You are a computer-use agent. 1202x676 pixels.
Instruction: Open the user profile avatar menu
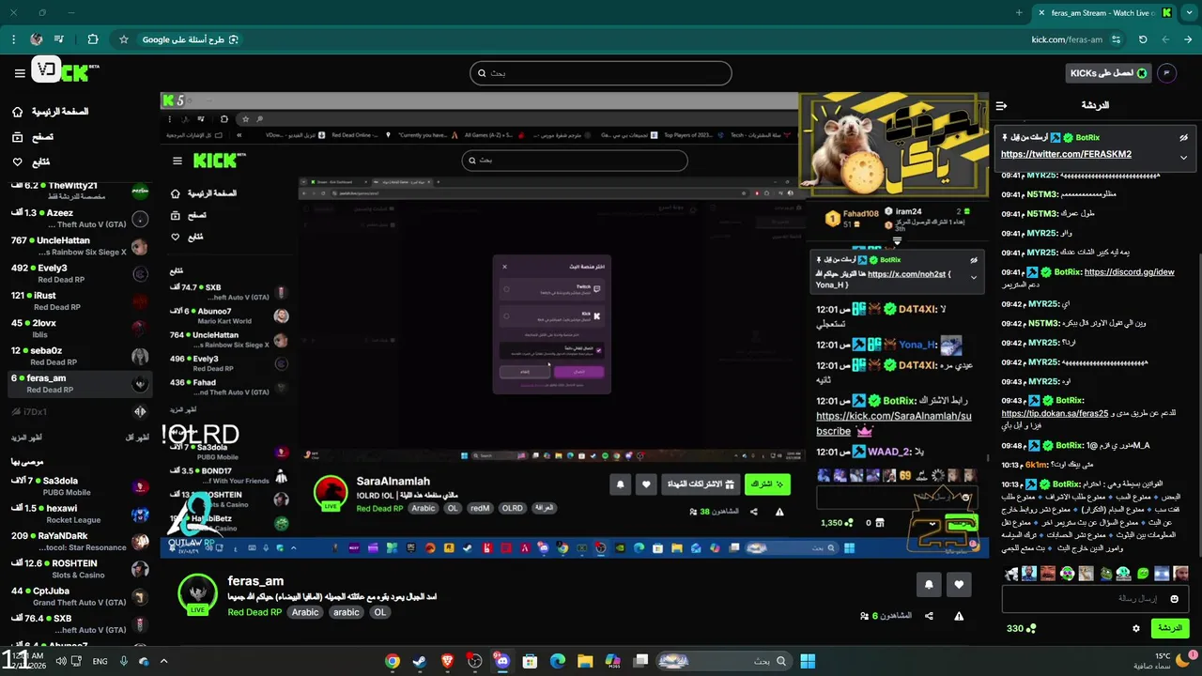pyautogui.click(x=1167, y=73)
